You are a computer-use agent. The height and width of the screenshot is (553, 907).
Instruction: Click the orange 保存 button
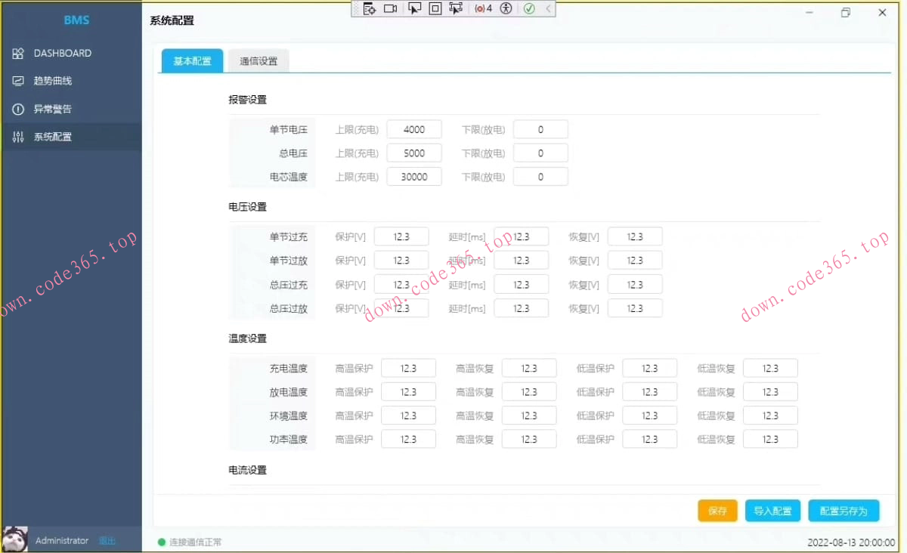717,511
